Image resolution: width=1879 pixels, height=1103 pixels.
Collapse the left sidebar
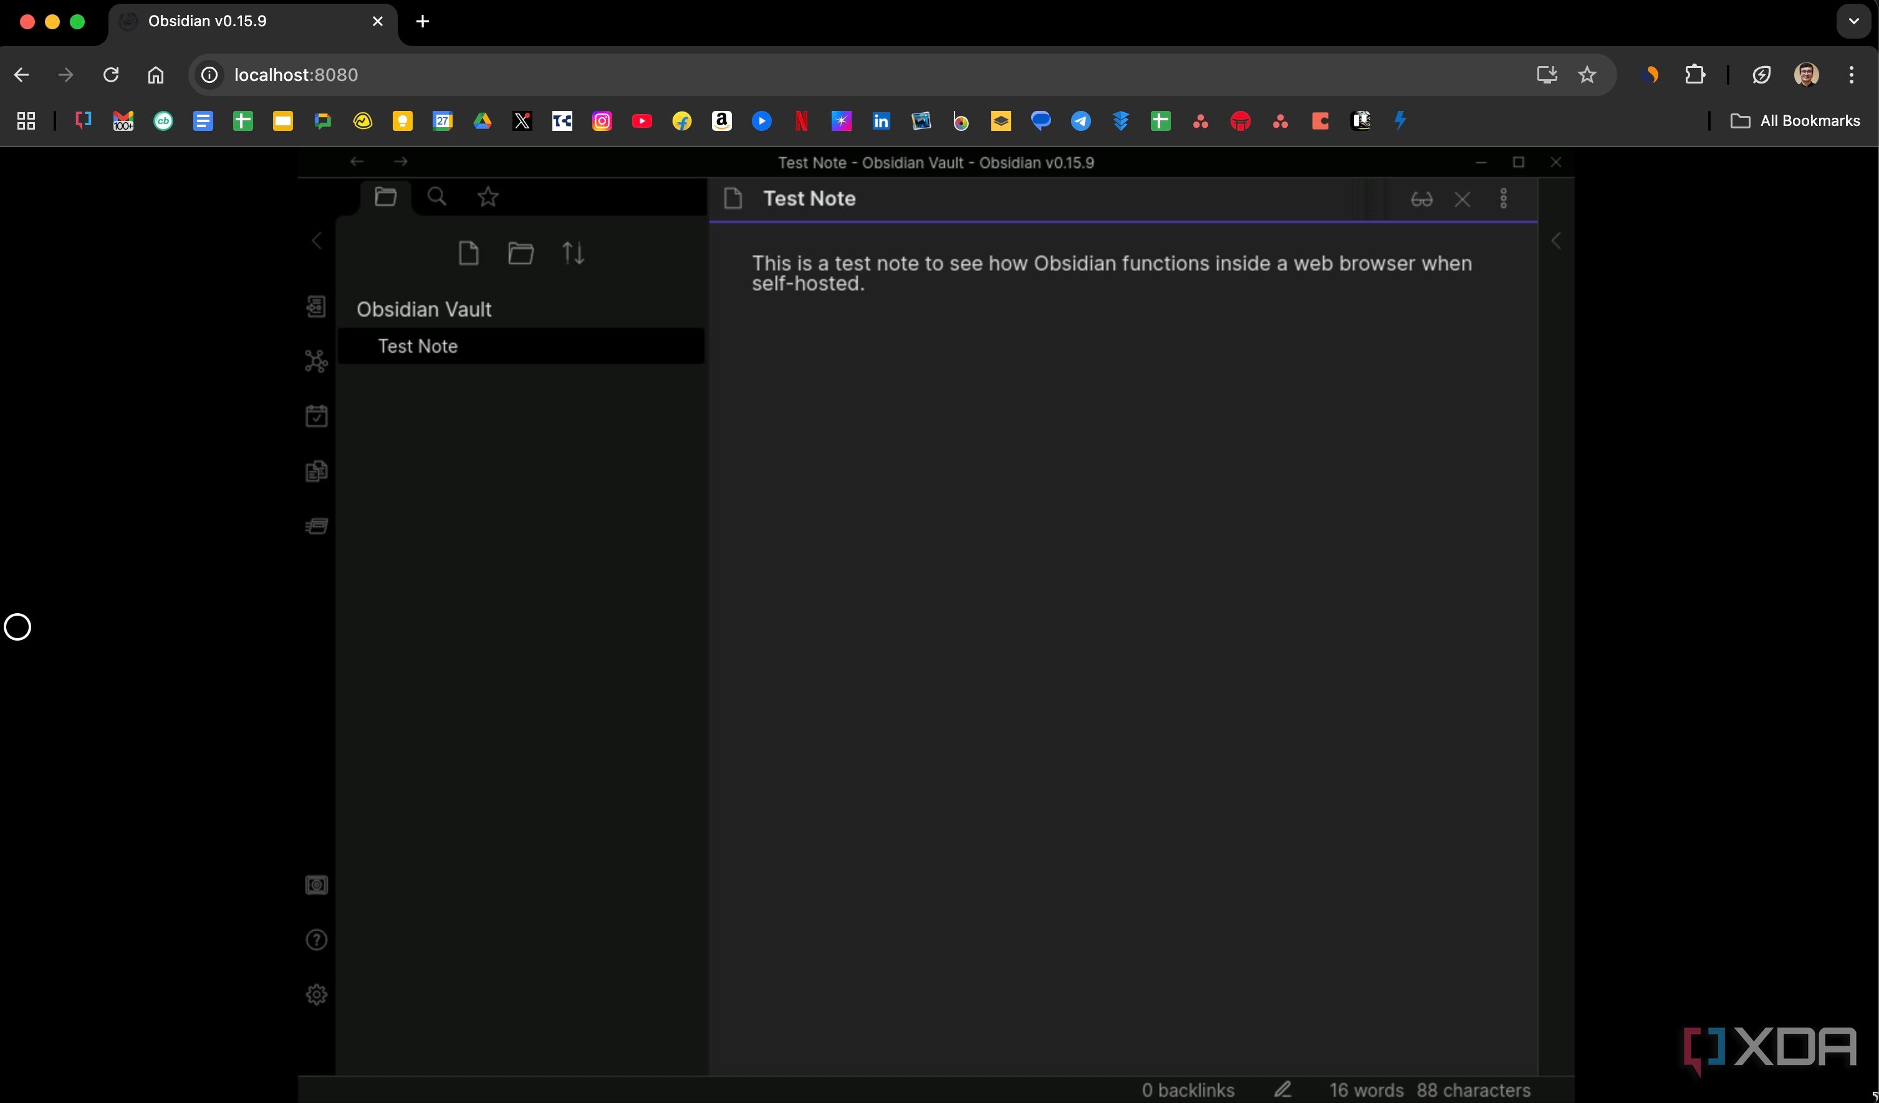pos(317,241)
